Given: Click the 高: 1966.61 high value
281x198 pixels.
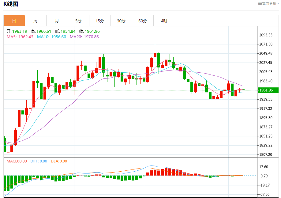Looking at the screenshot, I should click(x=41, y=31).
